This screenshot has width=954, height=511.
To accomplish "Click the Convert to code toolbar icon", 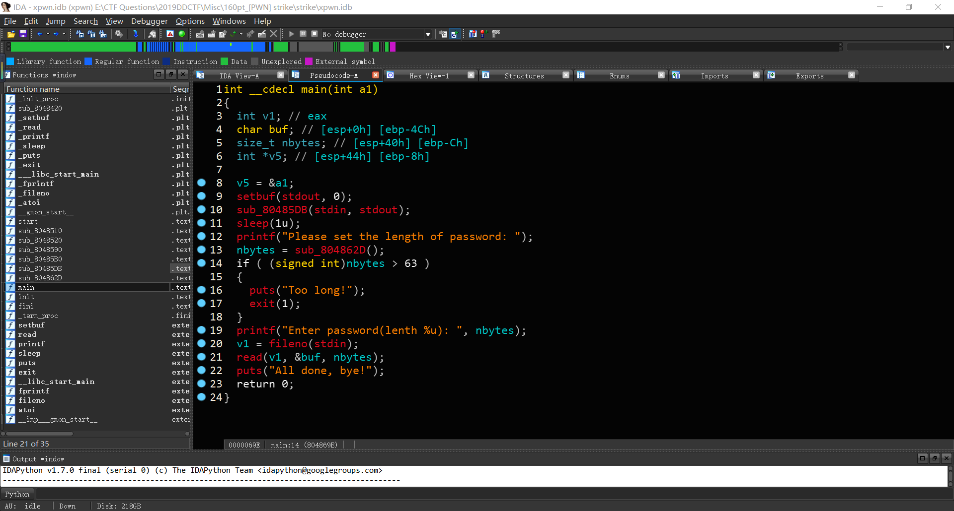I will (200, 34).
